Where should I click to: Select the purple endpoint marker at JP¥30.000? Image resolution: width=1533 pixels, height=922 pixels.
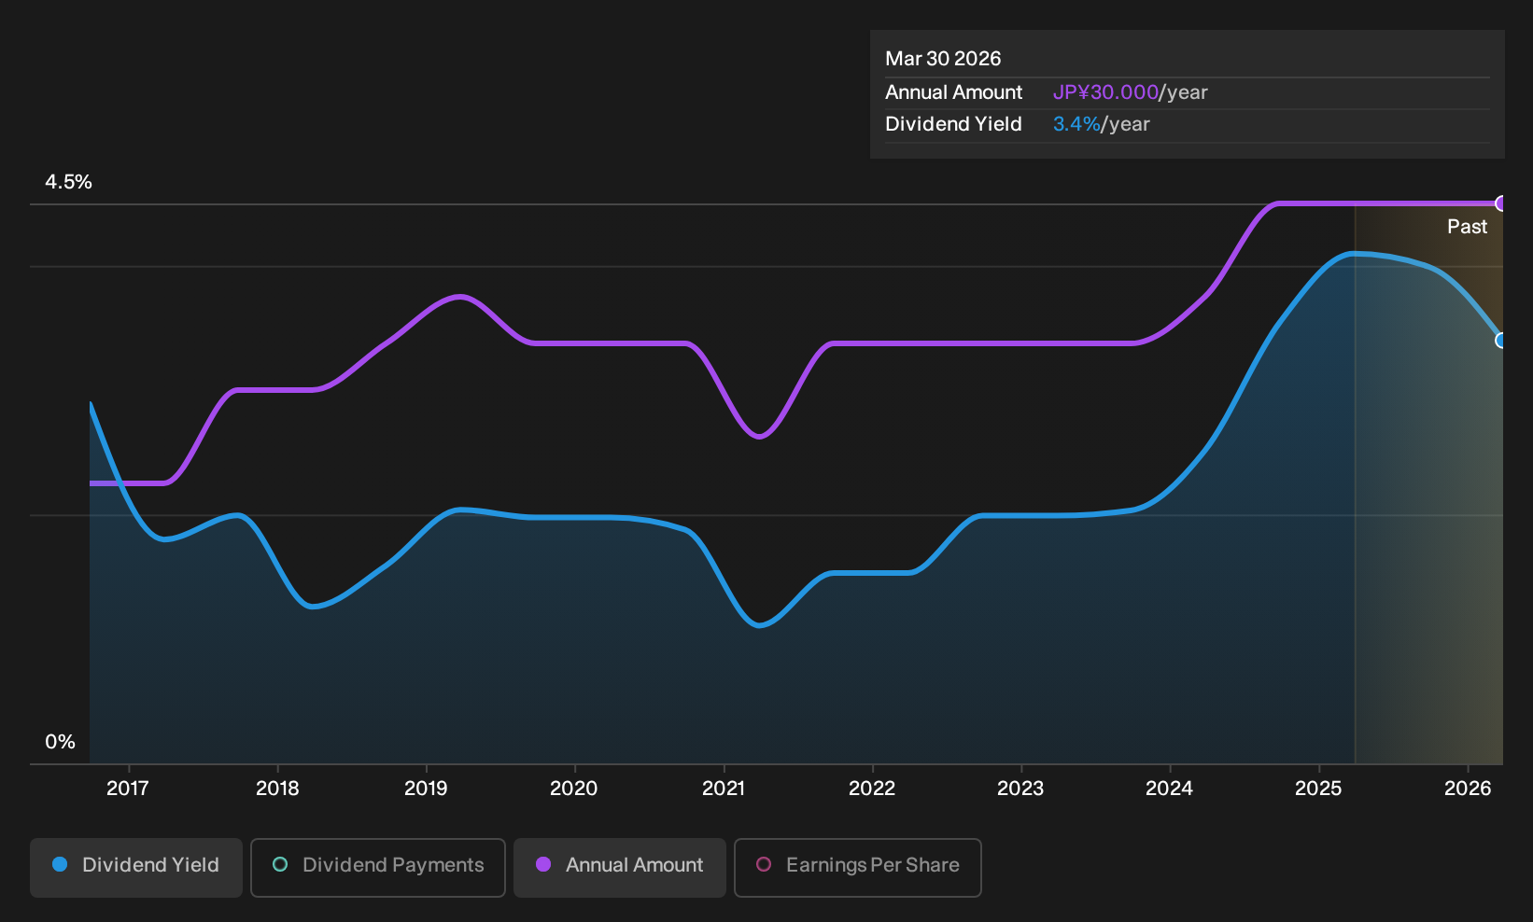(1501, 203)
